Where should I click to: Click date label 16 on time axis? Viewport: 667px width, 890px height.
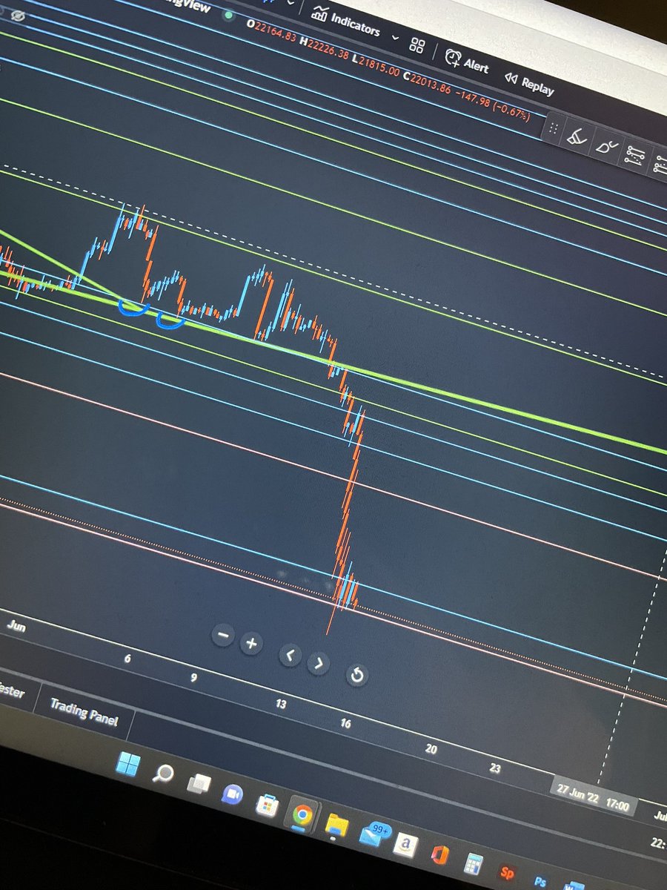coord(345,723)
